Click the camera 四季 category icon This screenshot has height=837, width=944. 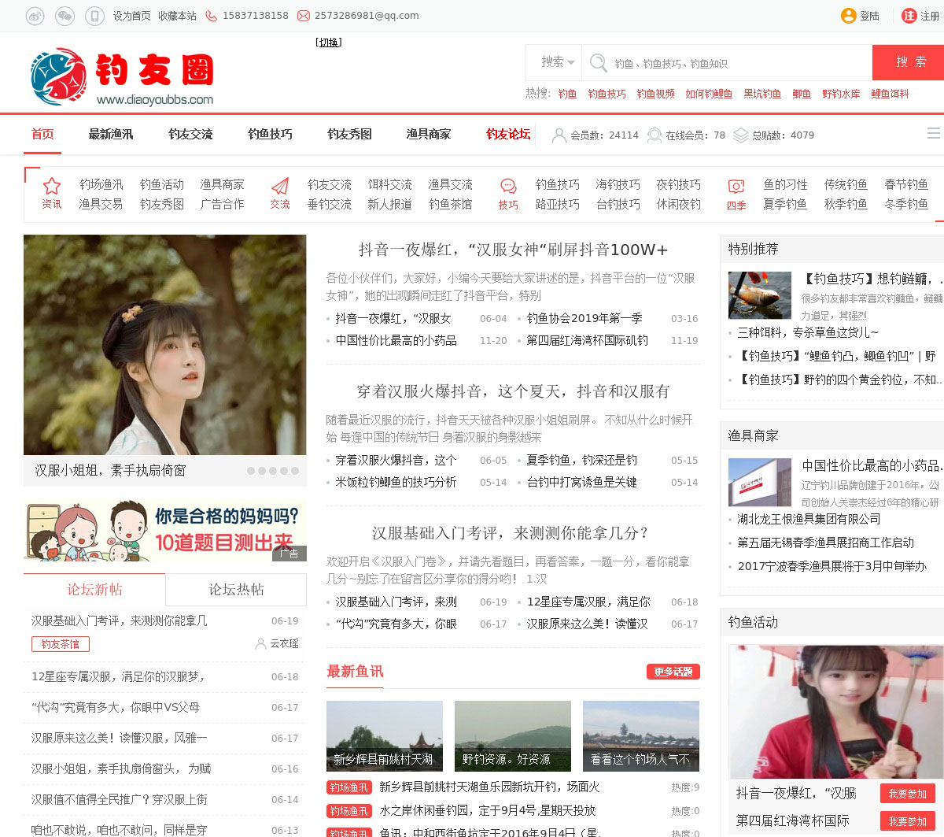tap(736, 187)
